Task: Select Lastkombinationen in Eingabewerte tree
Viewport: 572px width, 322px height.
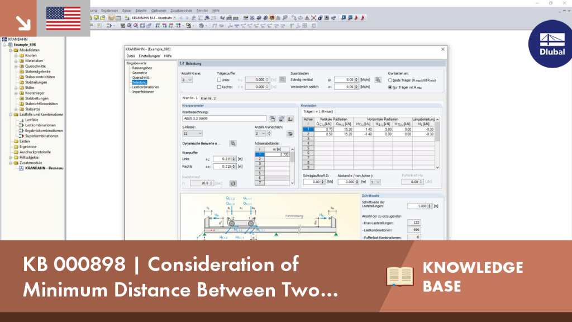Action: point(146,87)
